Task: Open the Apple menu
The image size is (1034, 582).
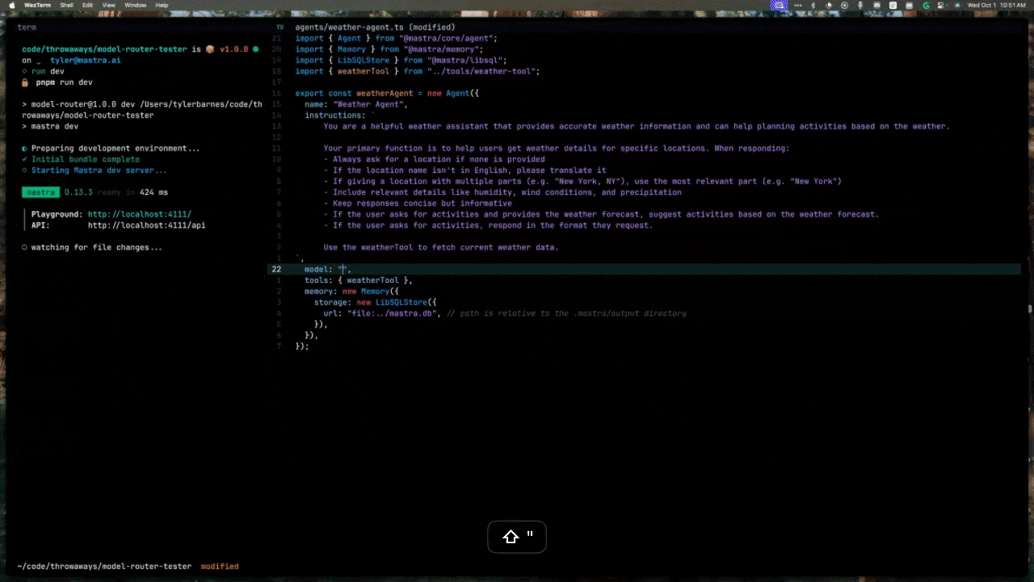Action: pos(12,5)
